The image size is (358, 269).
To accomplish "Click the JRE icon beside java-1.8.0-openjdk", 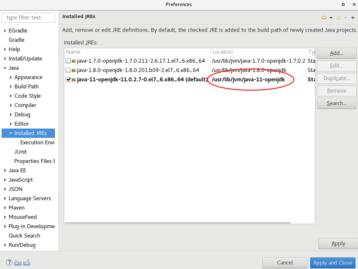I will [x=73, y=70].
